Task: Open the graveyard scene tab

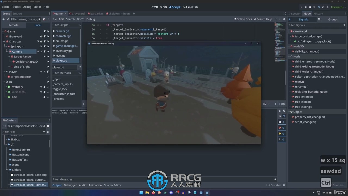Action: point(77,14)
